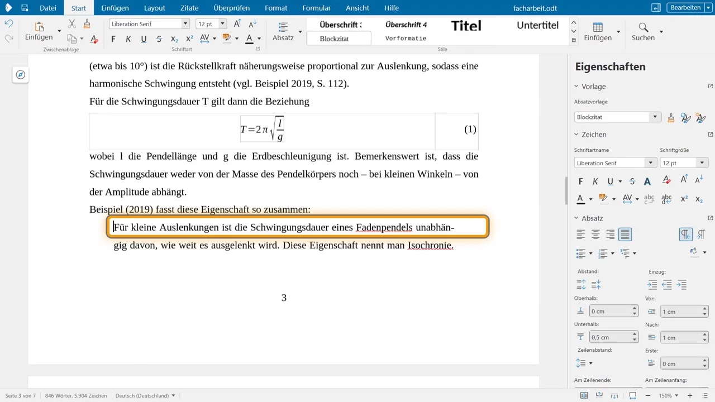This screenshot has height=402, width=715.
Task: Update paragraph style in sidebar
Action: click(686, 117)
